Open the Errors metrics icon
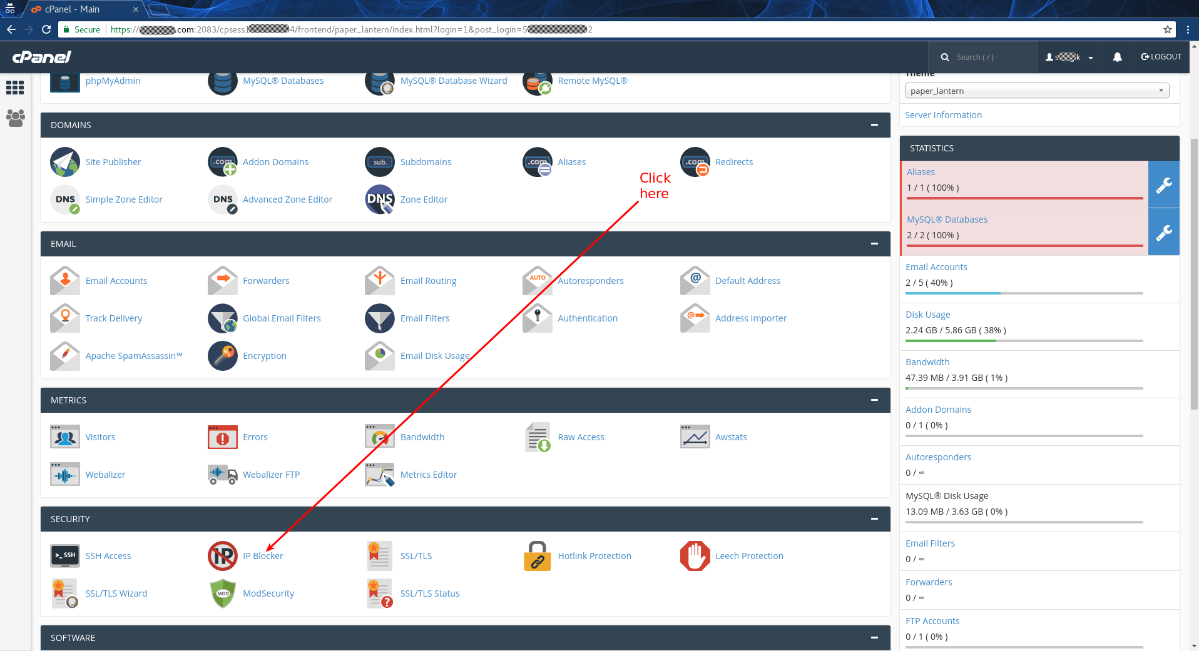The height and width of the screenshot is (651, 1199). coord(223,437)
